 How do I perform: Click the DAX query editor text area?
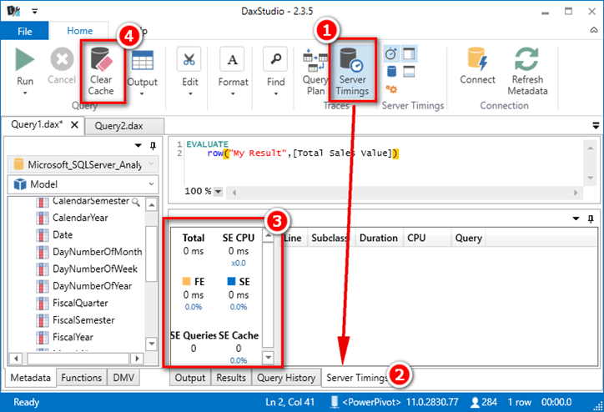click(x=375, y=162)
